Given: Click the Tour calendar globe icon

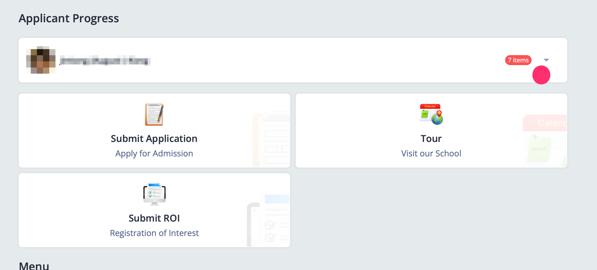Looking at the screenshot, I should coord(431,114).
